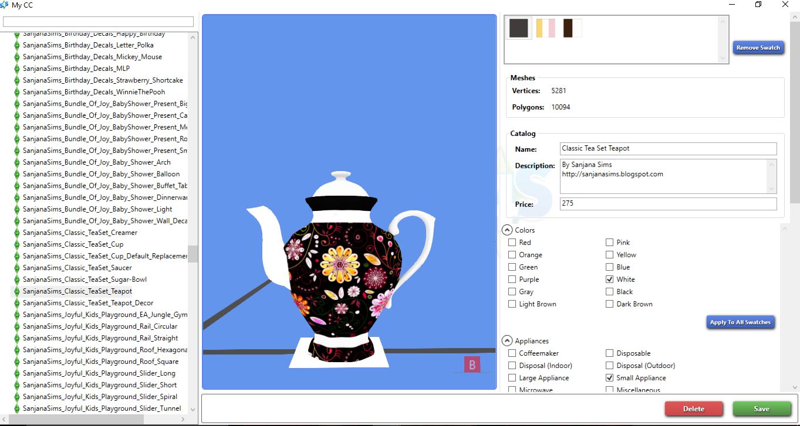The image size is (800, 426).
Task: Click the plumbob icon beside Baby_Shower_Arch
Action: click(x=17, y=162)
